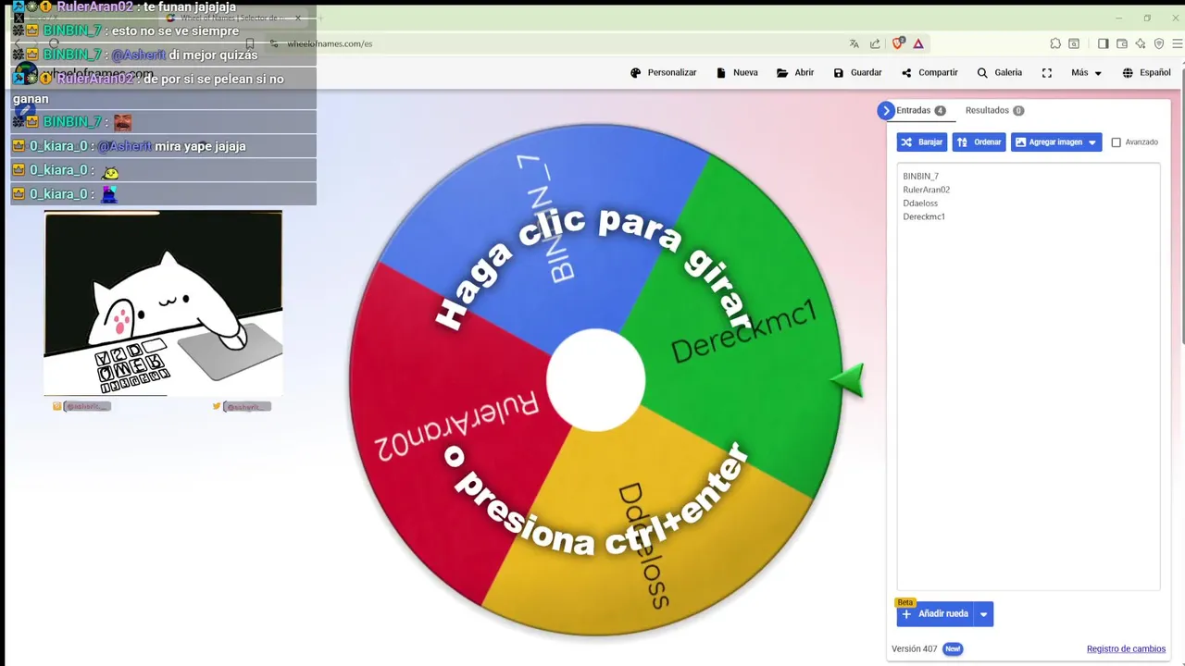Open the Leo AI sparkle icon

[1141, 43]
